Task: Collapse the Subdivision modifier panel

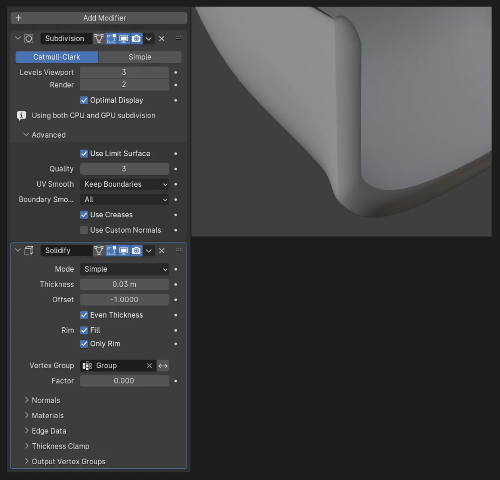Action: coord(18,38)
